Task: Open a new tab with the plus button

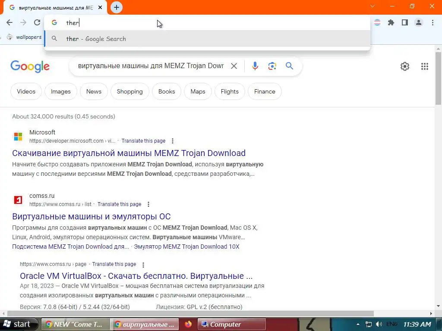Action: [117, 7]
